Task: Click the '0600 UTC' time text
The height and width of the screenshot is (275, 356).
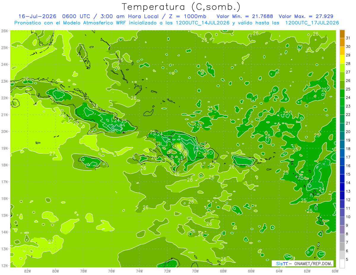Action: pos(77,16)
